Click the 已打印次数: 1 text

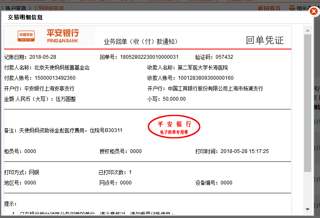point(115,172)
